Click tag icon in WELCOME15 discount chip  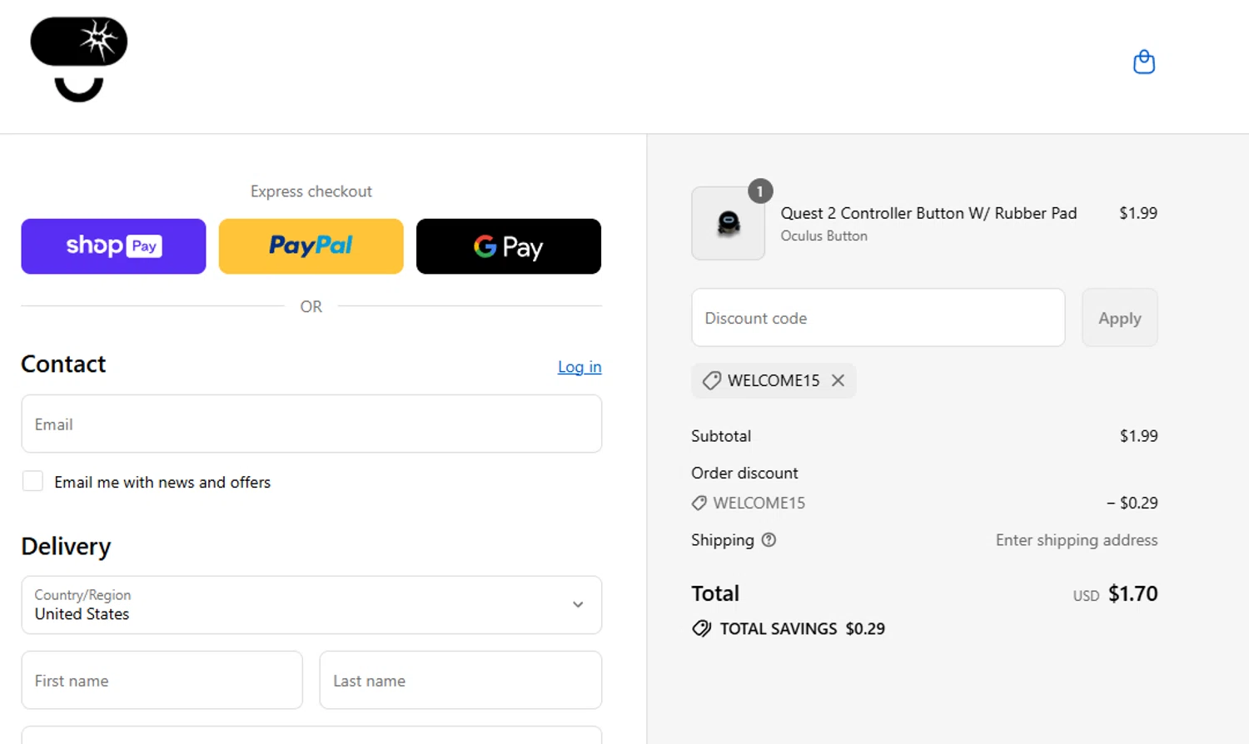click(x=711, y=380)
